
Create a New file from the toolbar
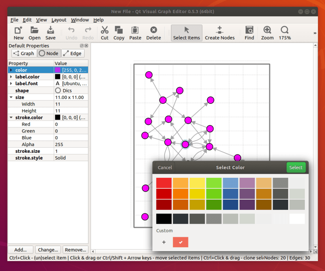click(18, 33)
